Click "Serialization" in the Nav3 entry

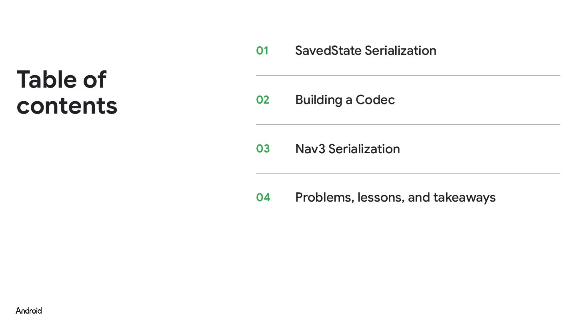[364, 149]
